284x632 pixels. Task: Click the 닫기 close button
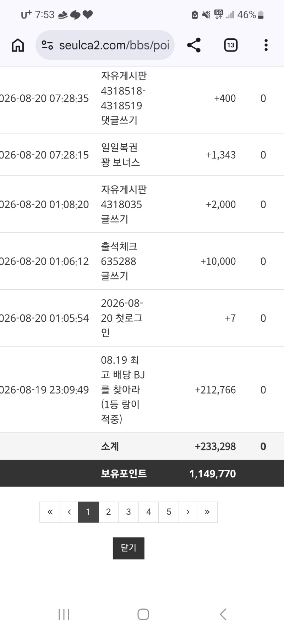tap(129, 548)
